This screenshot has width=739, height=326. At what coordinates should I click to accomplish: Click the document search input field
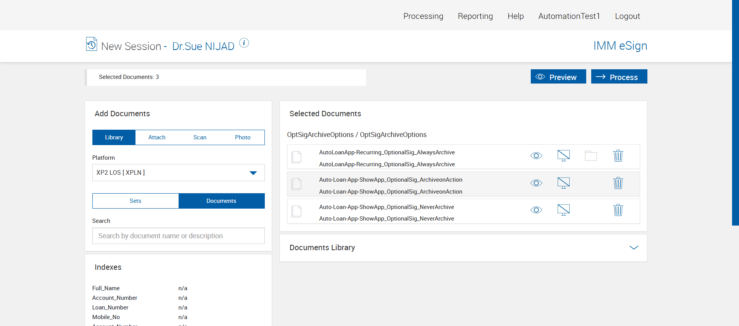coord(178,236)
